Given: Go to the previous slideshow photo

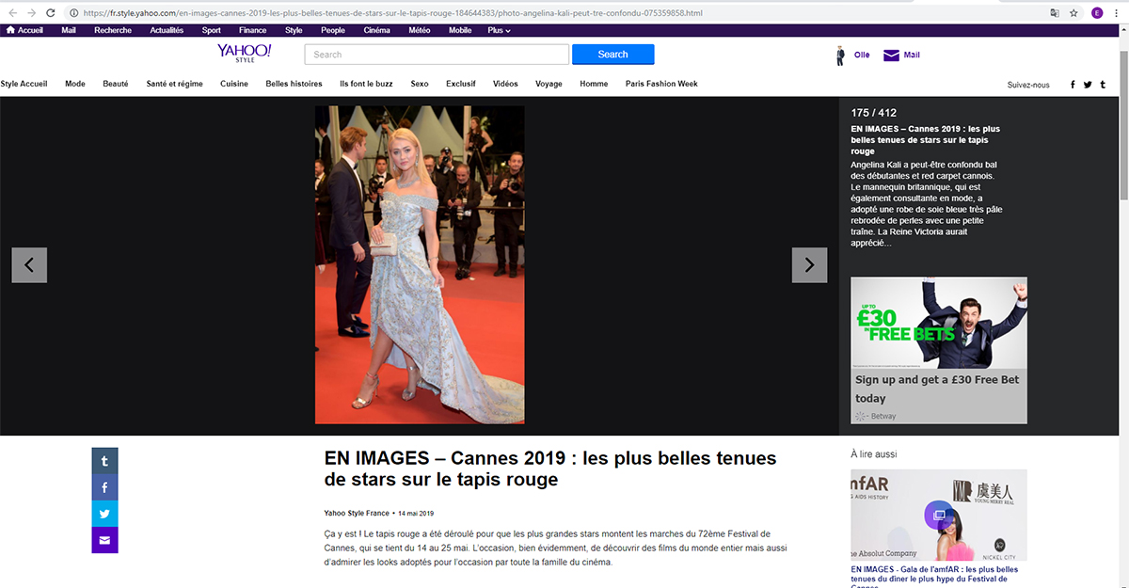Looking at the screenshot, I should coord(29,265).
